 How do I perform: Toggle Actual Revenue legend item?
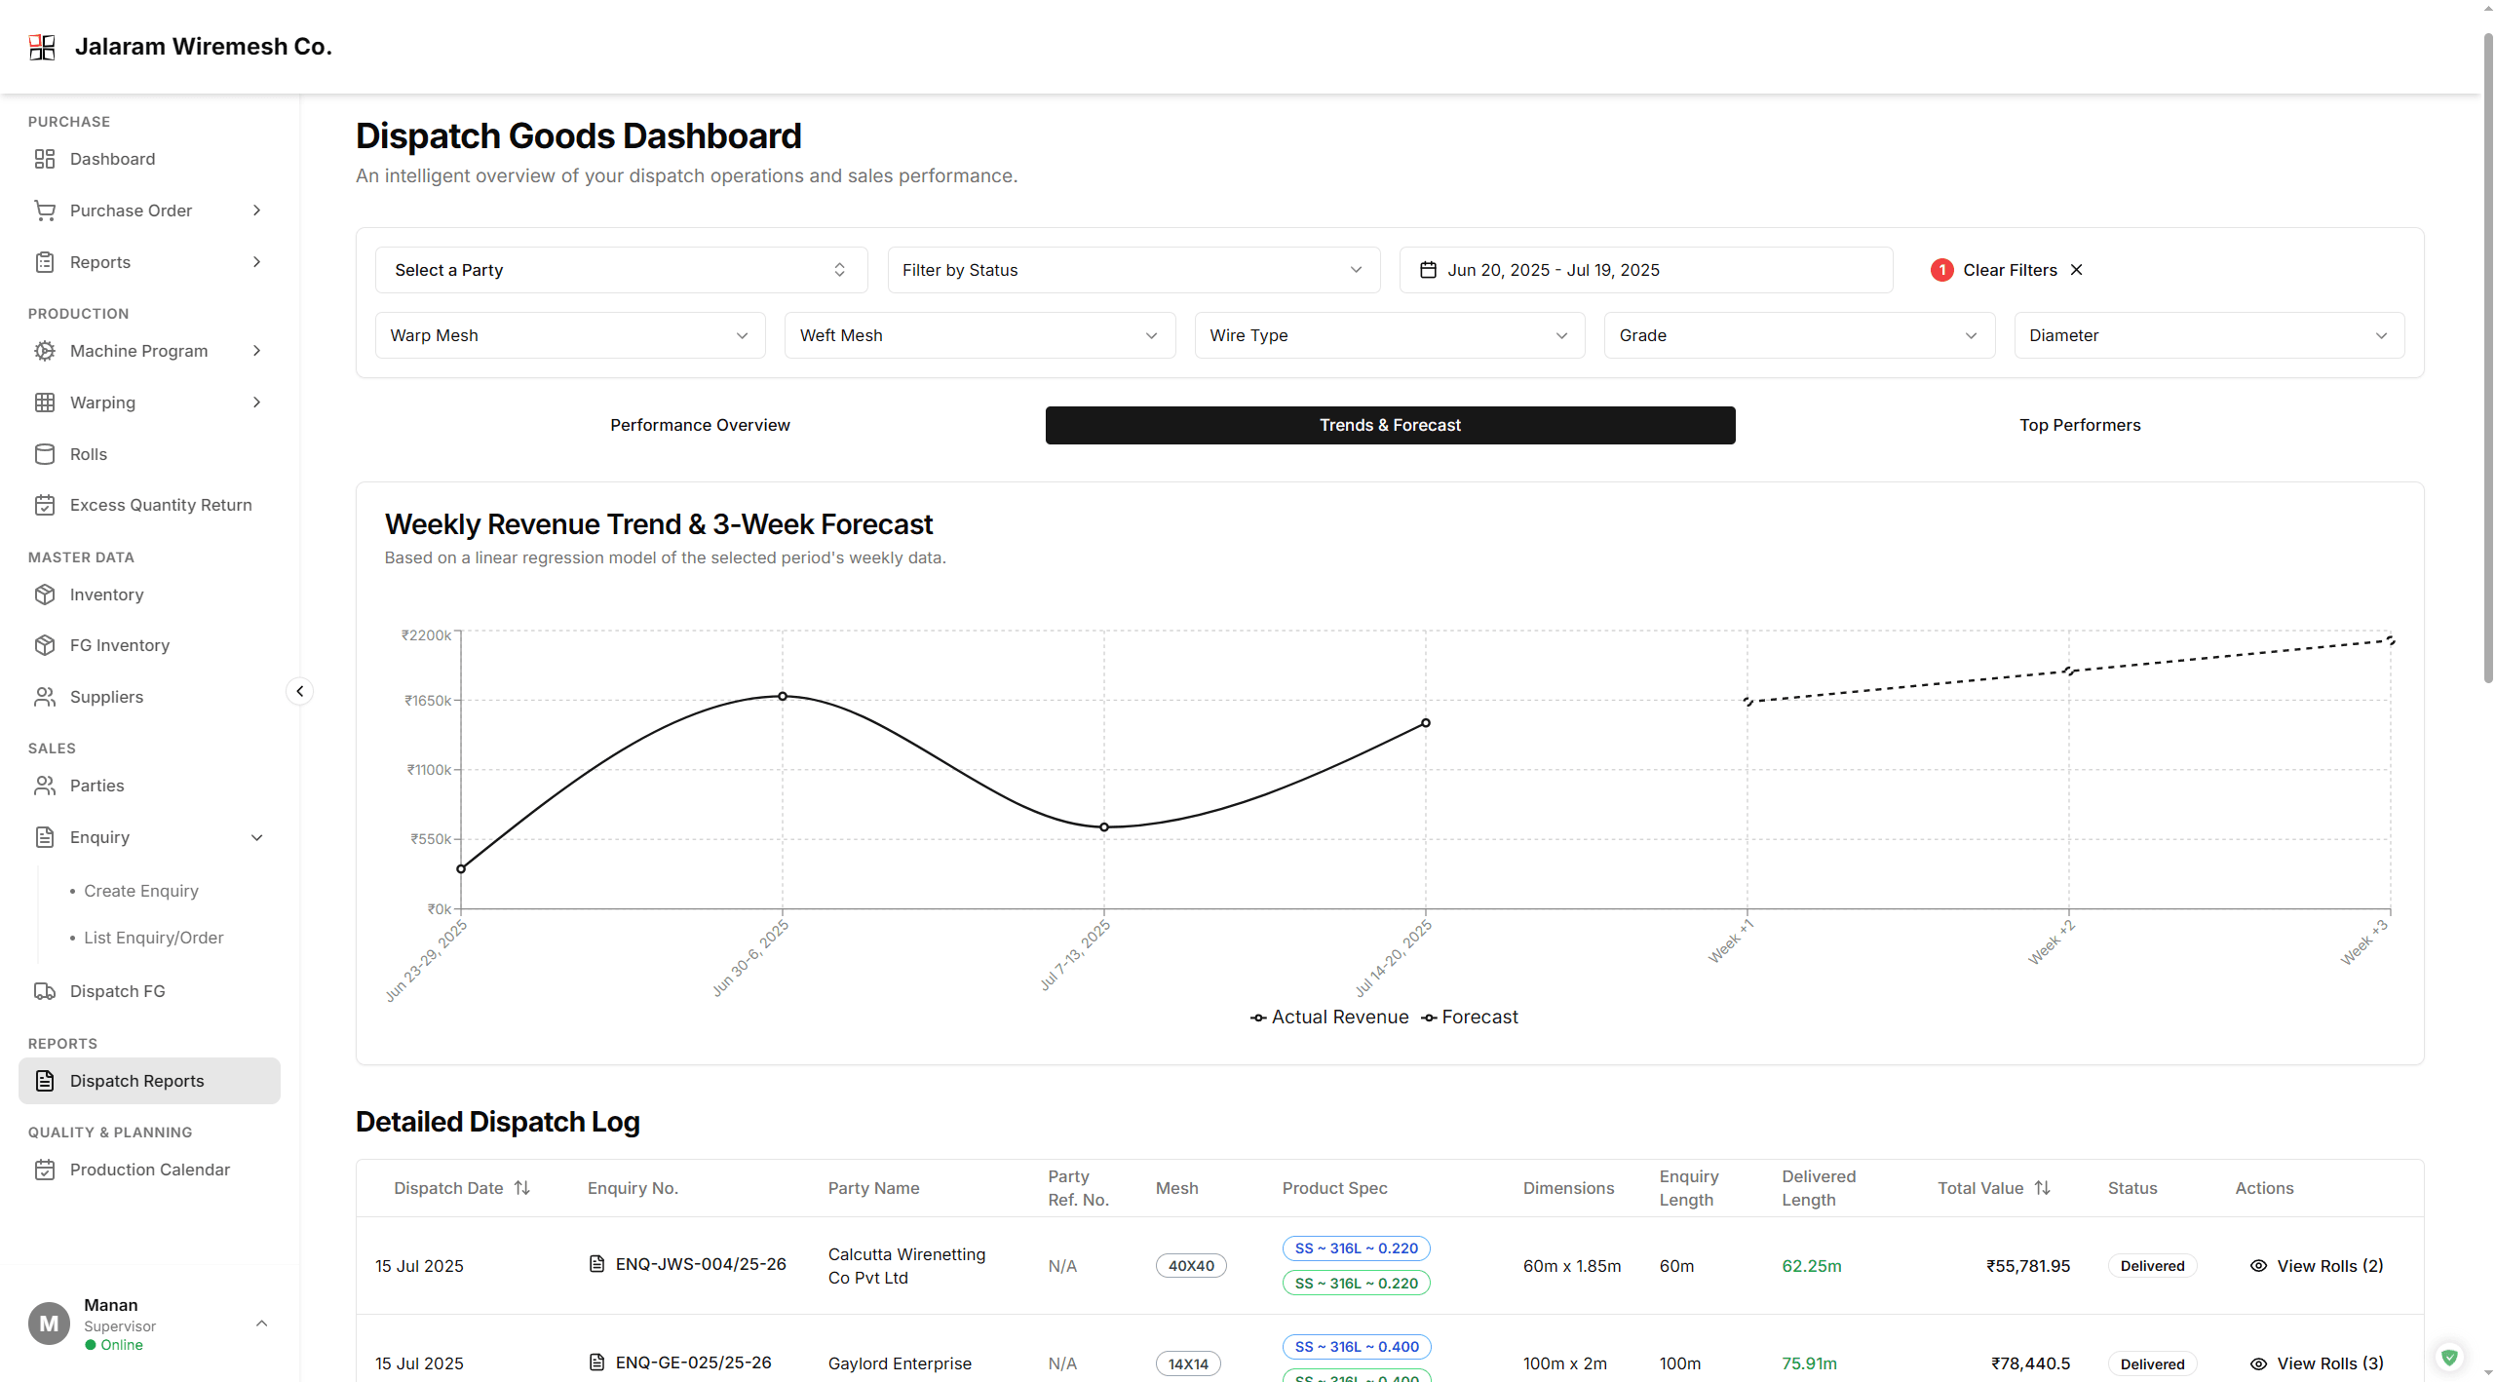coord(1329,1017)
